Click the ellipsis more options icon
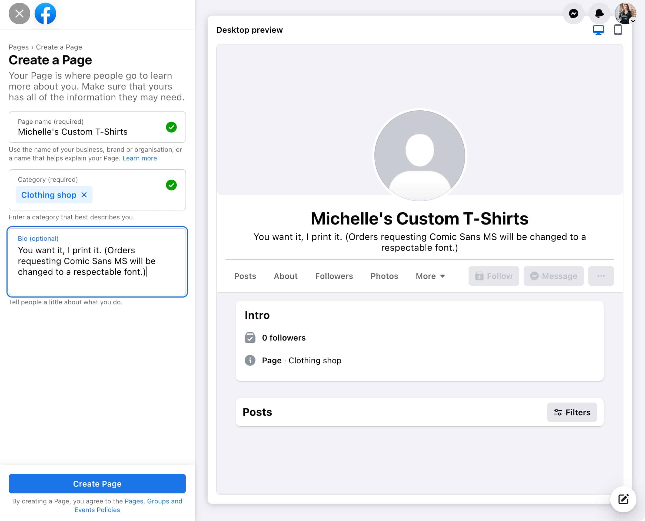 click(601, 275)
